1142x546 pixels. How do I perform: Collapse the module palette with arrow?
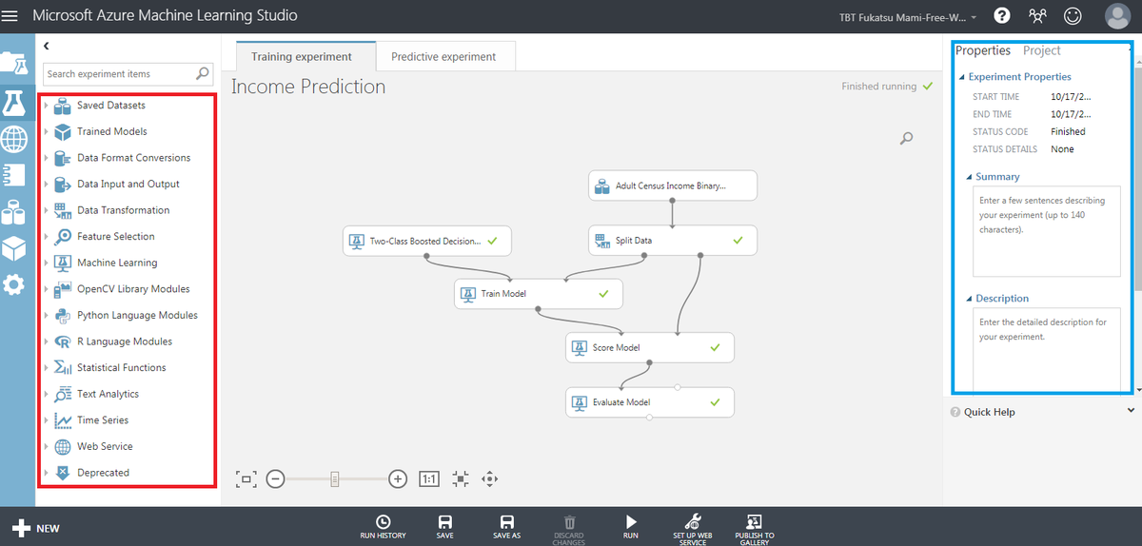[x=46, y=46]
